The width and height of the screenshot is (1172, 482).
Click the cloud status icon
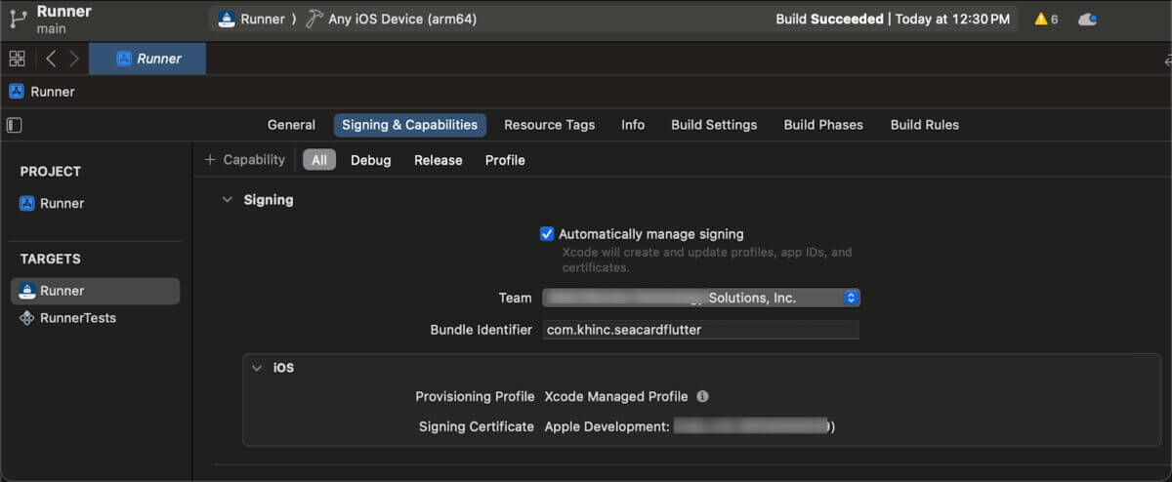(x=1087, y=19)
